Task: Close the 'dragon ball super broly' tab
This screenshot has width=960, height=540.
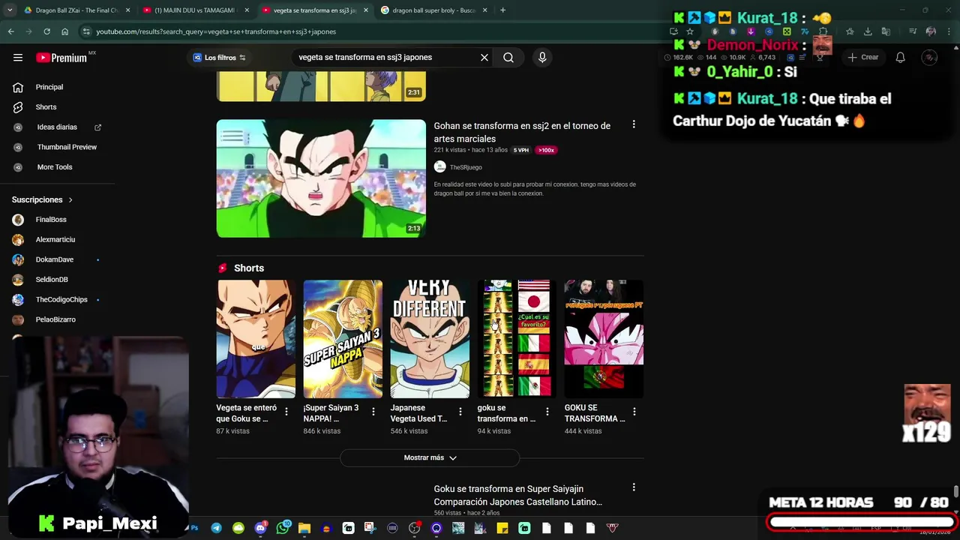Action: [x=484, y=10]
